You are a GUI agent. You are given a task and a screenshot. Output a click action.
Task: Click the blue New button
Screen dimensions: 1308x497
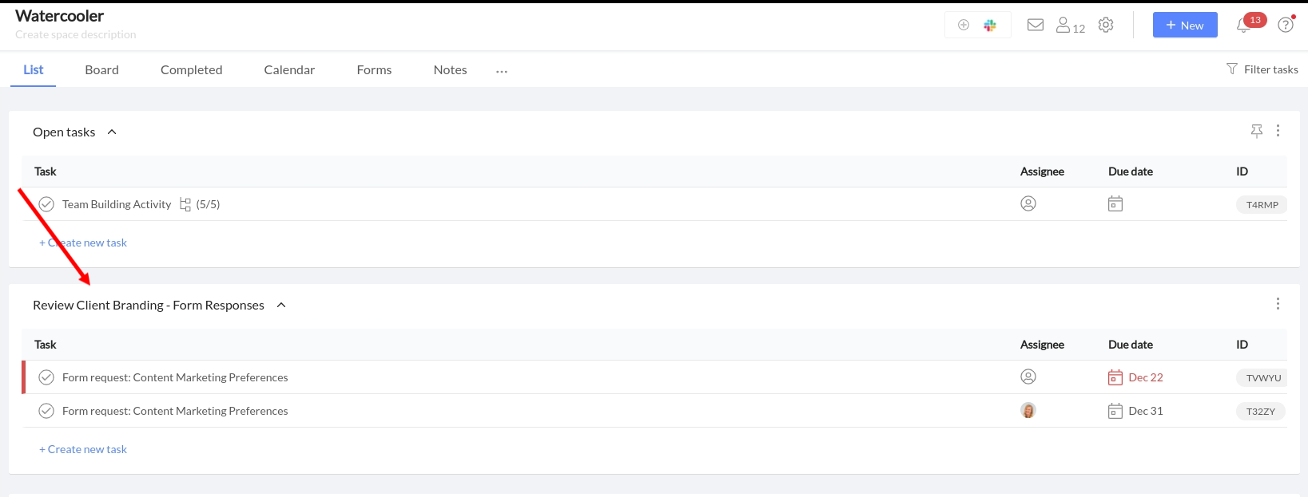coord(1185,25)
